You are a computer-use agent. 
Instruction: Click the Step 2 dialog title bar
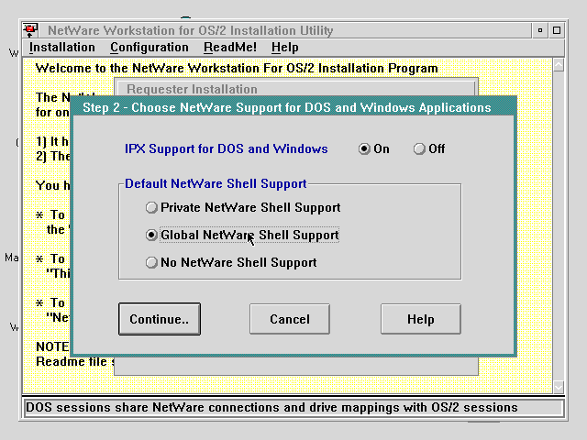coord(293,108)
